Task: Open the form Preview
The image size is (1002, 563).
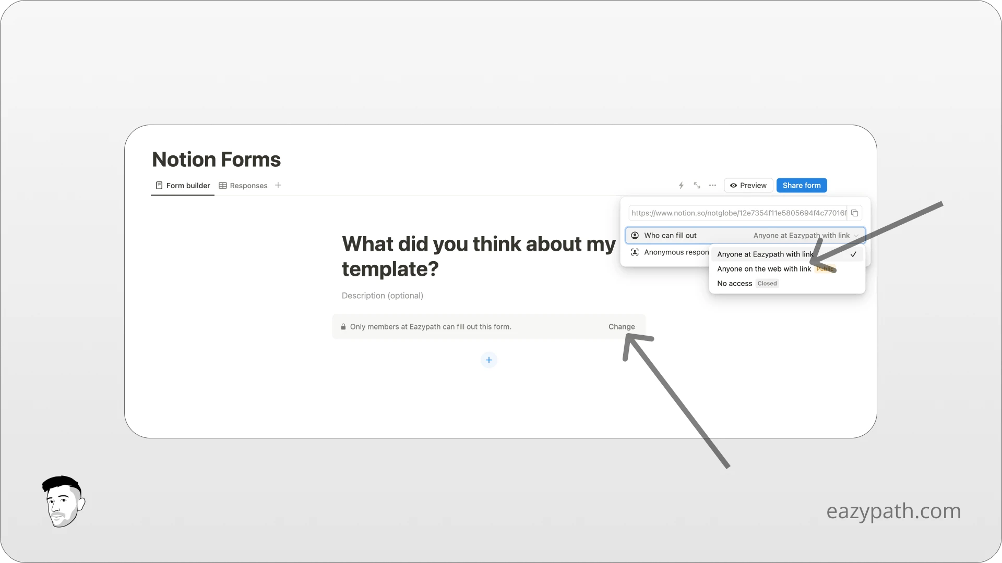Action: (x=753, y=186)
